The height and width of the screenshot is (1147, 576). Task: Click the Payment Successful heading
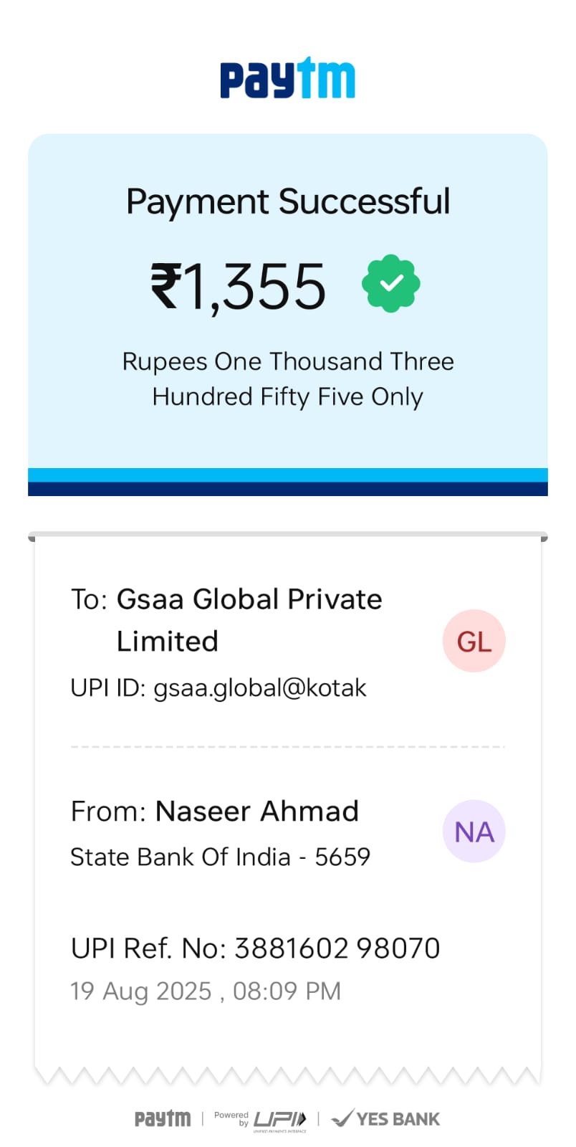pyautogui.click(x=288, y=201)
